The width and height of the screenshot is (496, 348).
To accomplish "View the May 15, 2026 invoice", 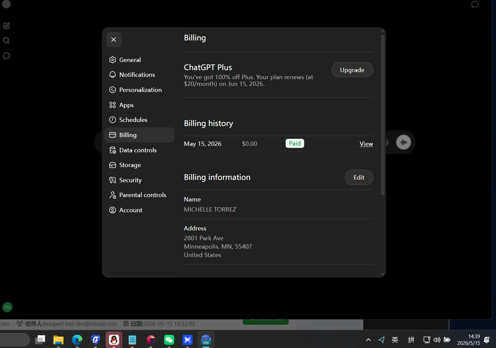I will (366, 144).
